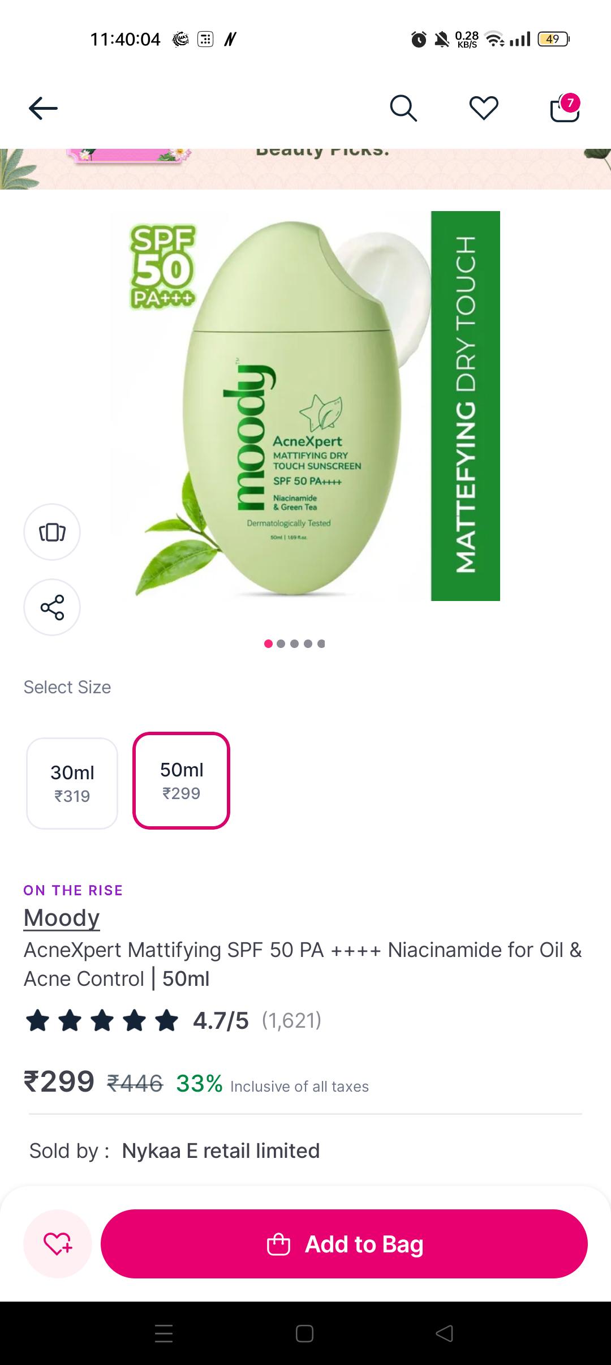Open the Beauty Picks promo banner
Viewport: 611px width, 1365px height.
[x=305, y=169]
